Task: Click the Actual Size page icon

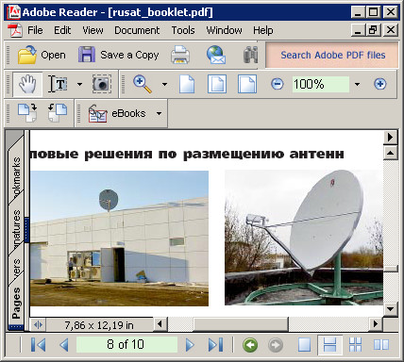Action: pyautogui.click(x=187, y=84)
